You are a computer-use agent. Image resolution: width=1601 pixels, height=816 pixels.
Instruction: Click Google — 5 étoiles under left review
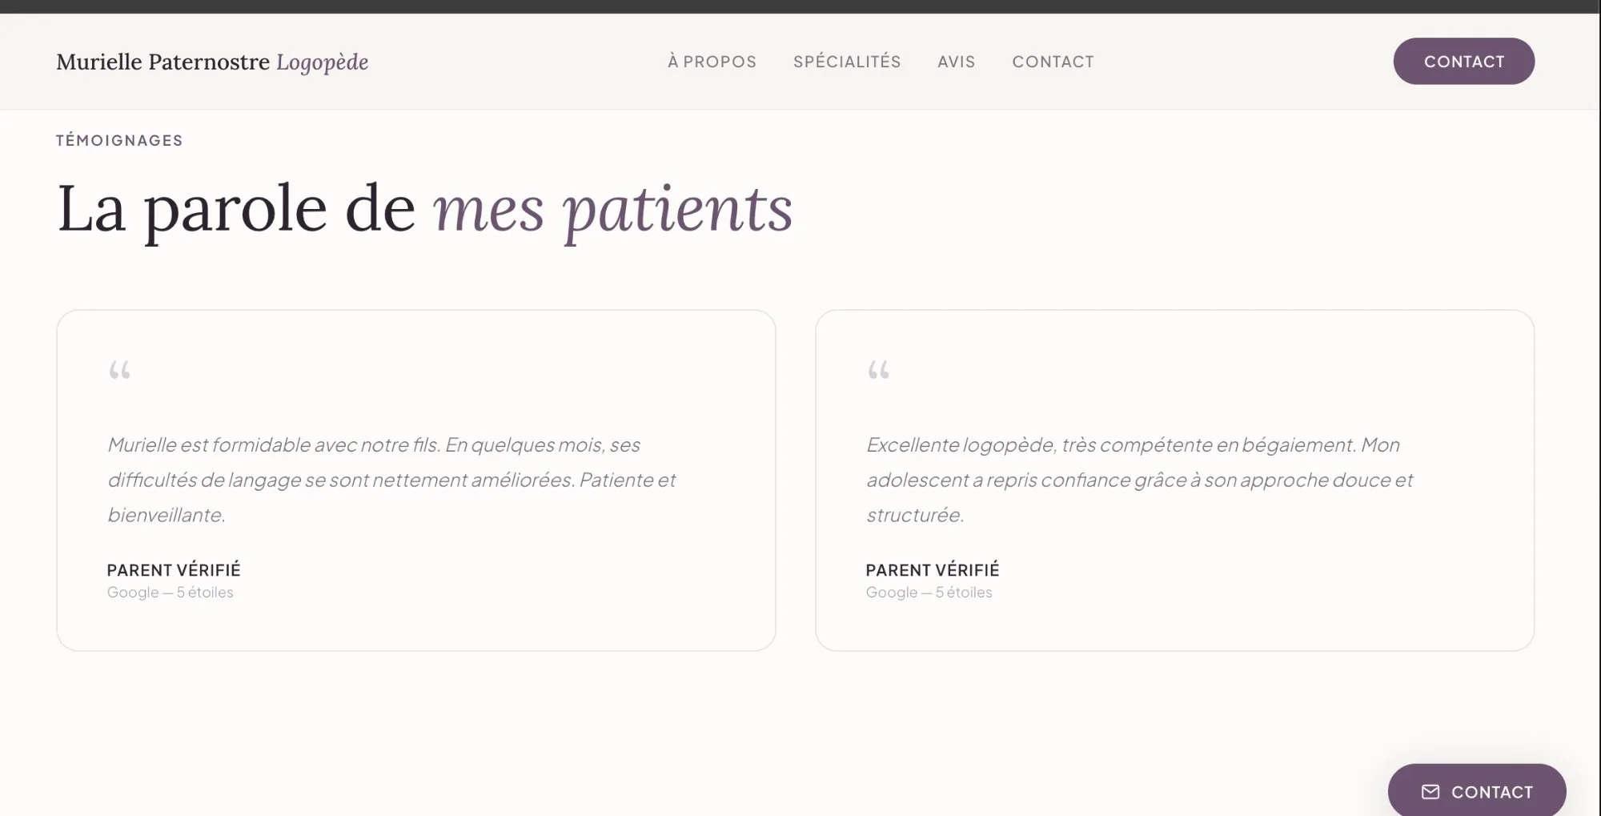(x=171, y=592)
